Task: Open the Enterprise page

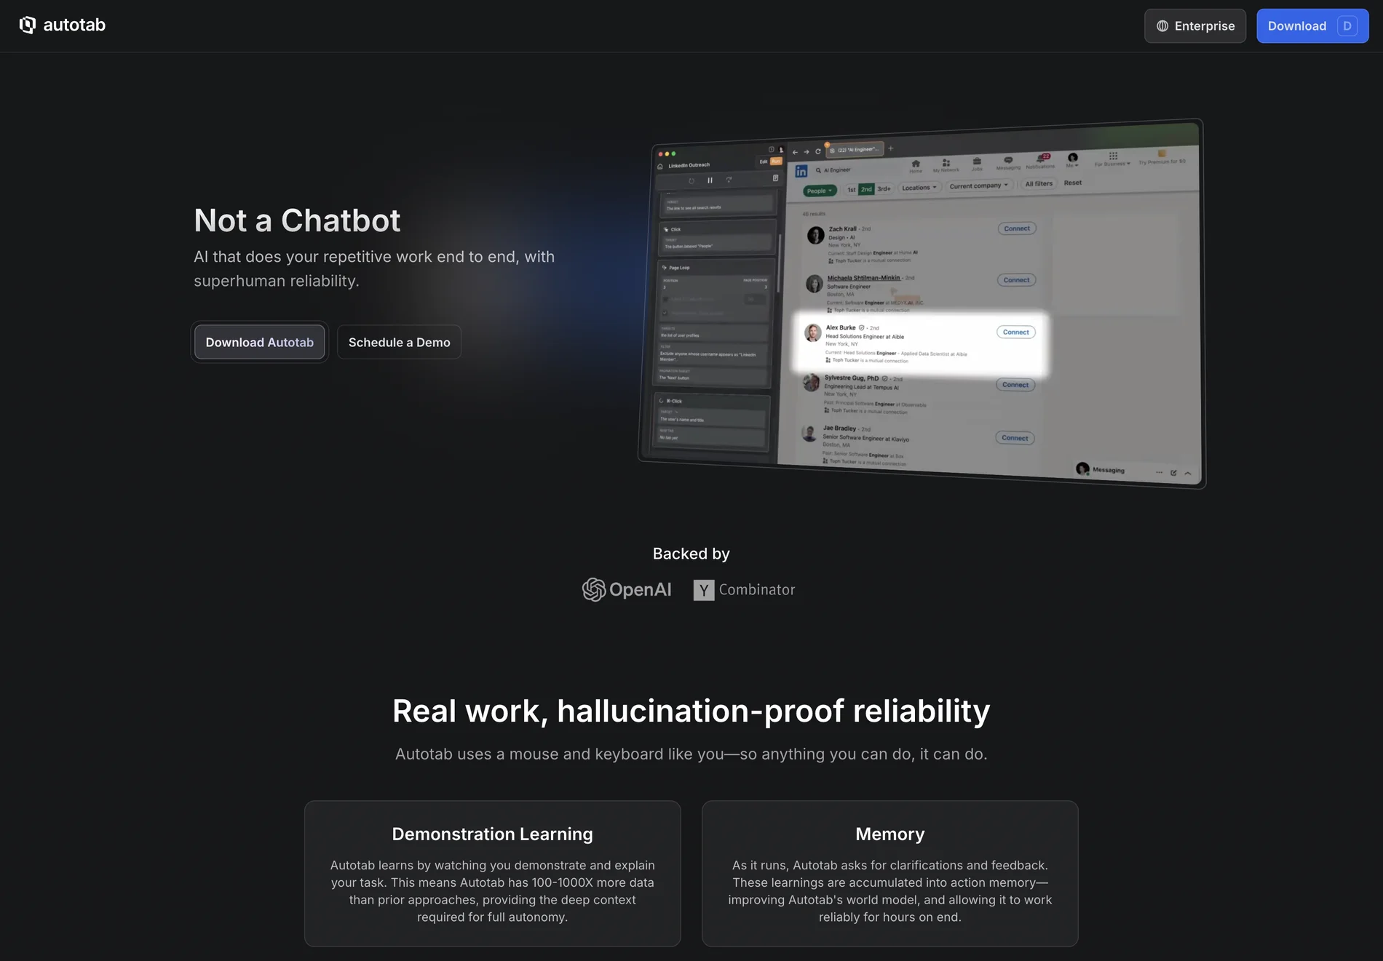Action: (1195, 26)
